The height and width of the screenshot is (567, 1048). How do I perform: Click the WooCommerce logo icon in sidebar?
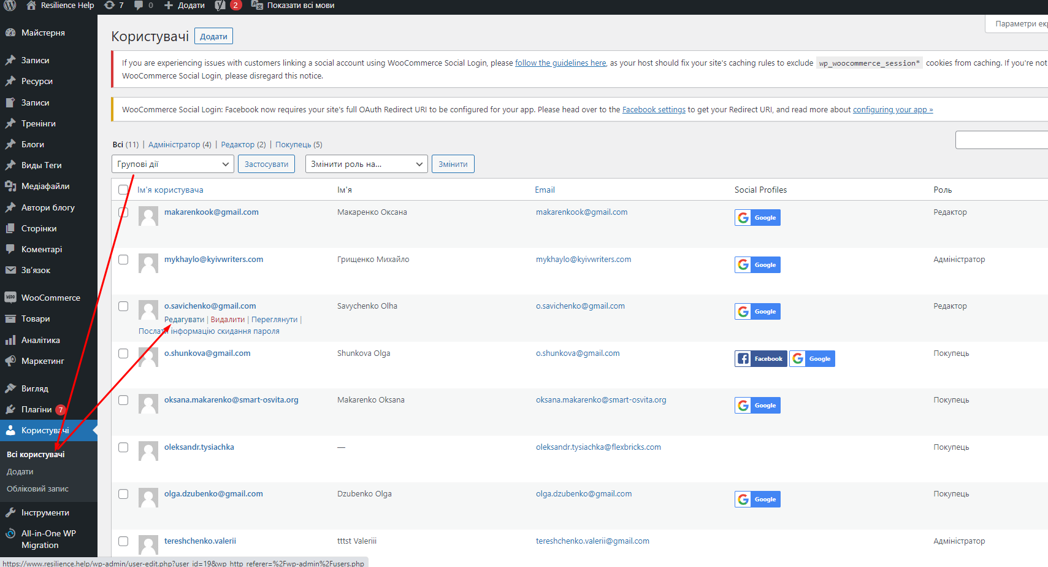(x=10, y=298)
